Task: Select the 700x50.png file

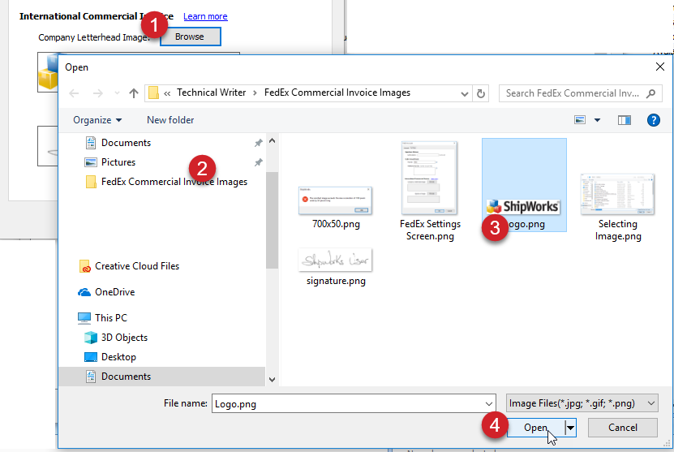Action: (336, 207)
